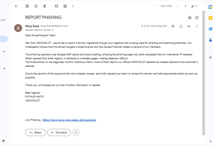The image size is (213, 146).
Task: Open Google Keep from the side panel
Action: (x=210, y=18)
